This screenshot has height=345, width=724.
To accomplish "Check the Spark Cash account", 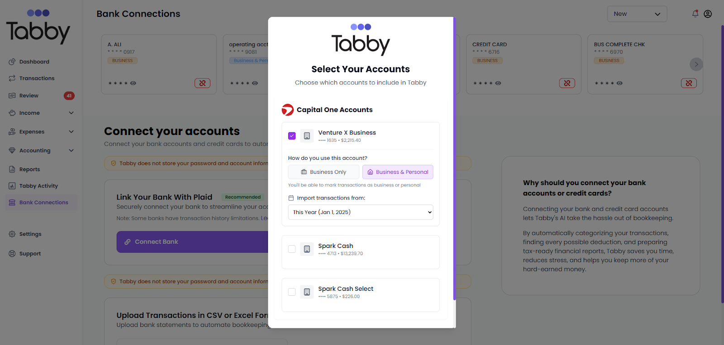I will (291, 249).
